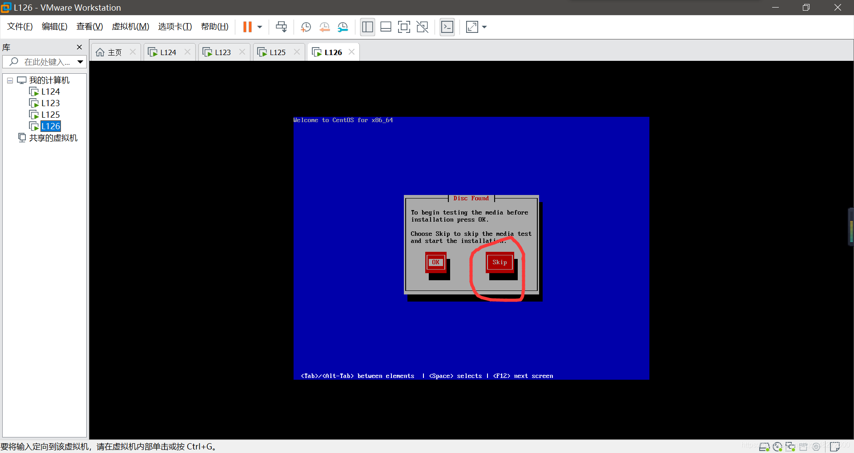
Task: Open the 虚拟机(M) menu
Action: coord(131,27)
